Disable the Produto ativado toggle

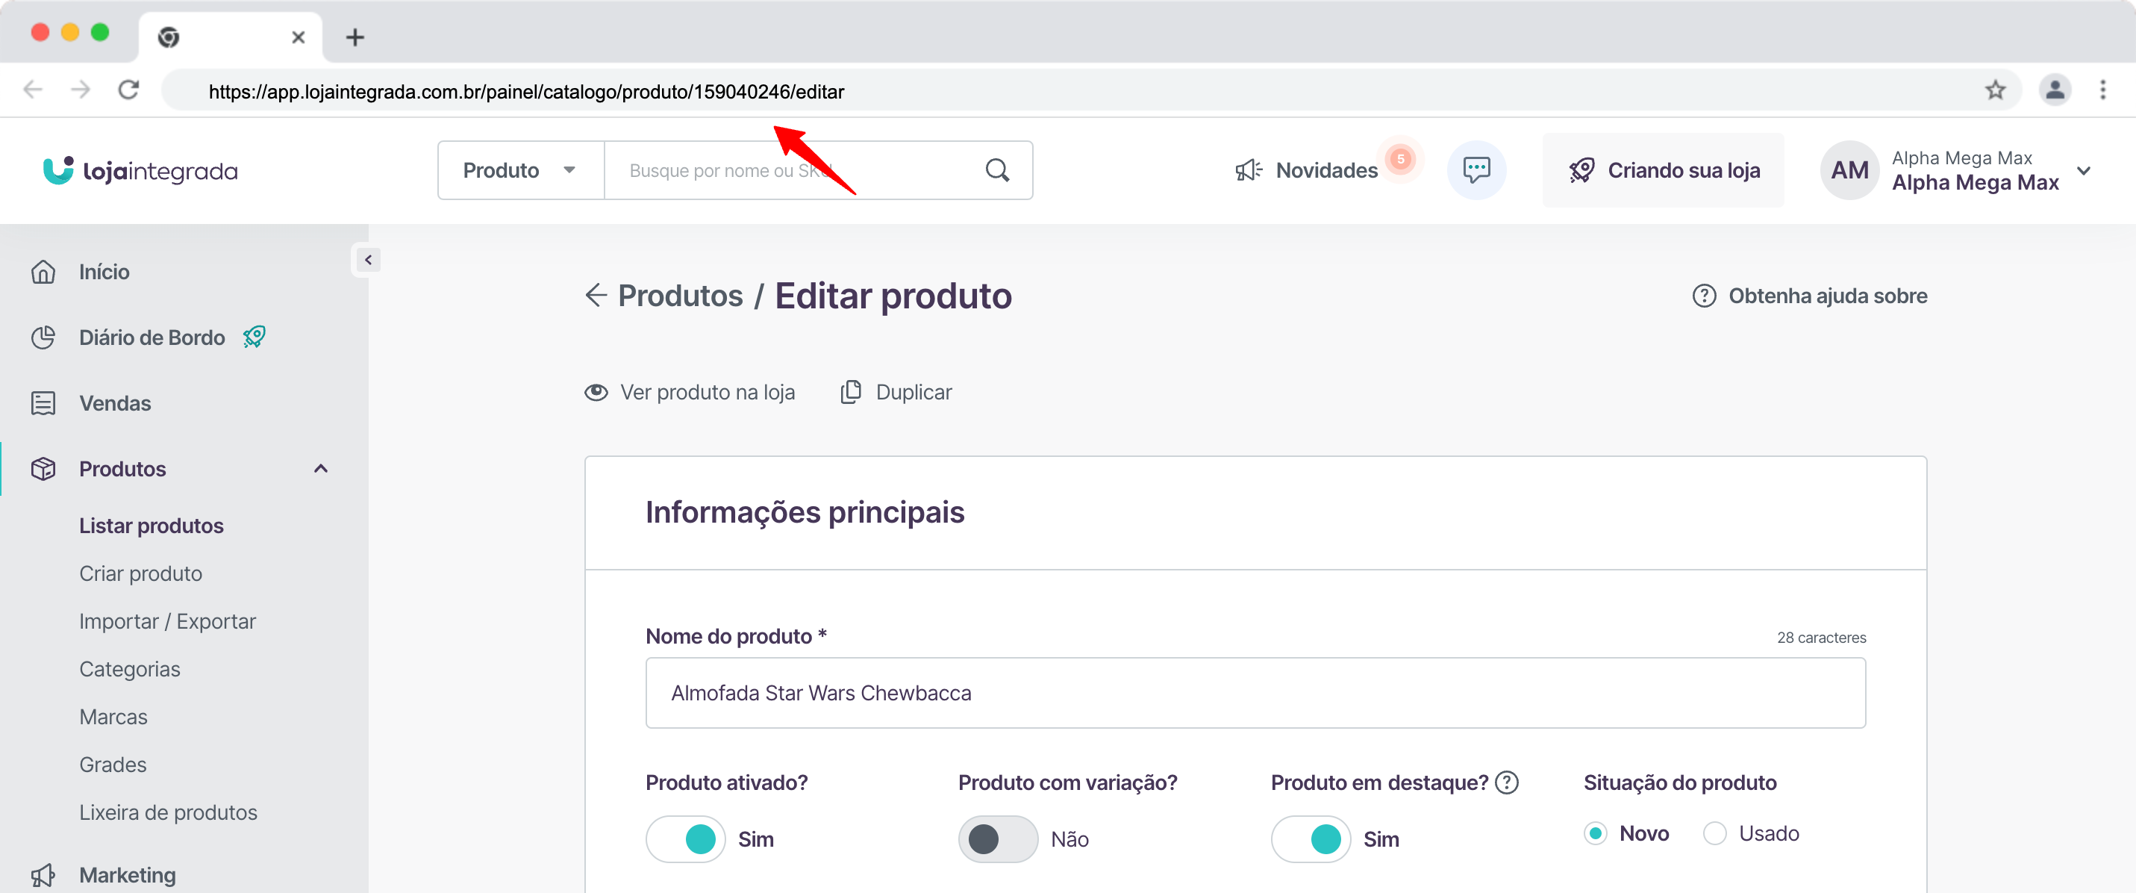point(685,839)
